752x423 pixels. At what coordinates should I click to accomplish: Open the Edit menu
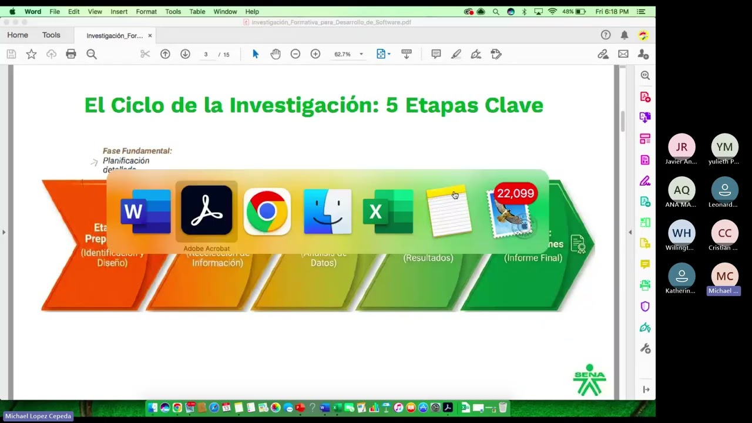(73, 12)
